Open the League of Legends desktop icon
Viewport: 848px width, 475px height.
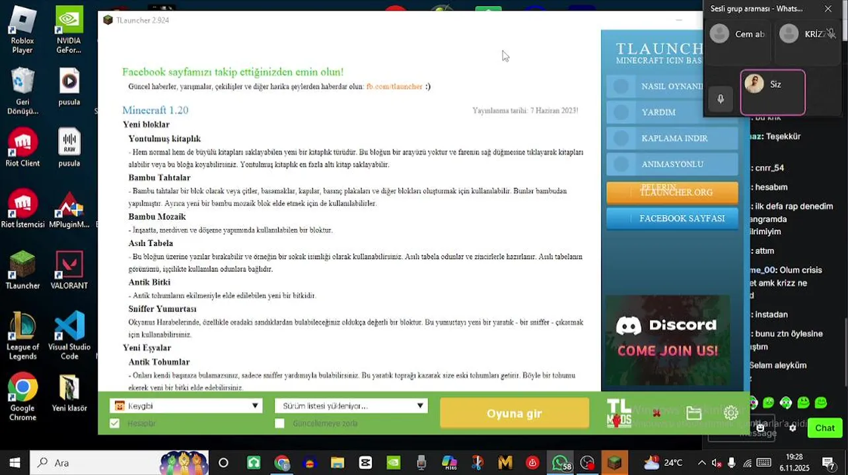coord(22,336)
